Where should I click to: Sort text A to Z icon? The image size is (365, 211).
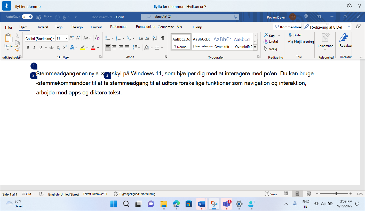155,38
